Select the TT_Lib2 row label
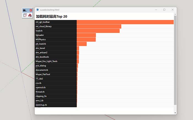The width and height of the screenshot is (193, 120). pos(39,79)
